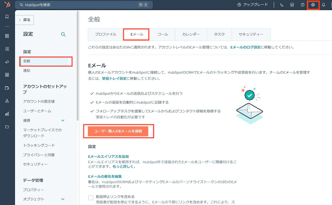Open the content icon in left rail
Image resolution: width=332 pixels, height=205 pixels.
(x=7, y=75)
